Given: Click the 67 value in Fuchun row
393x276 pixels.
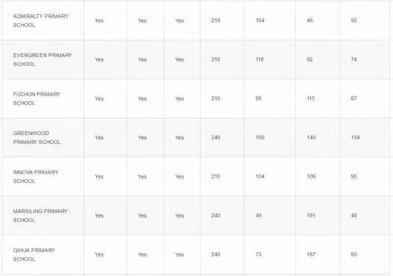Looking at the screenshot, I should (354, 98).
